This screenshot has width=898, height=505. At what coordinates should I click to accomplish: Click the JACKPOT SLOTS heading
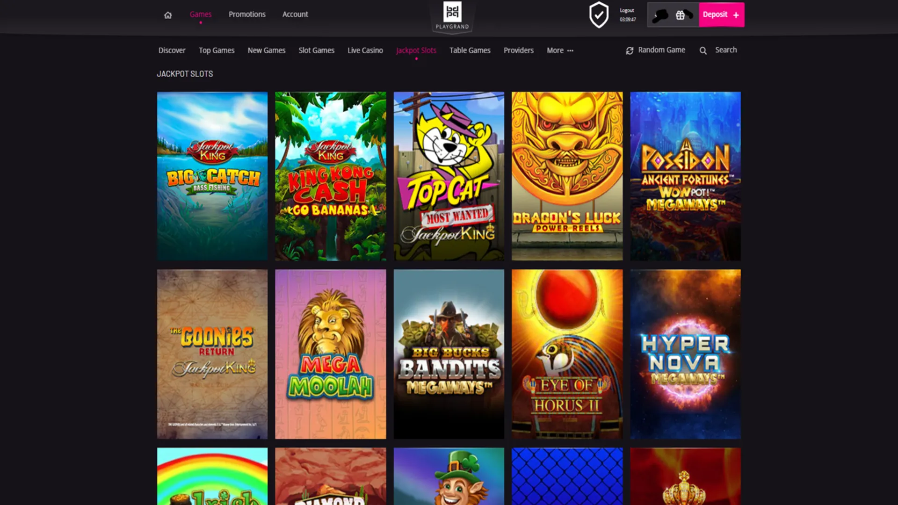click(185, 74)
